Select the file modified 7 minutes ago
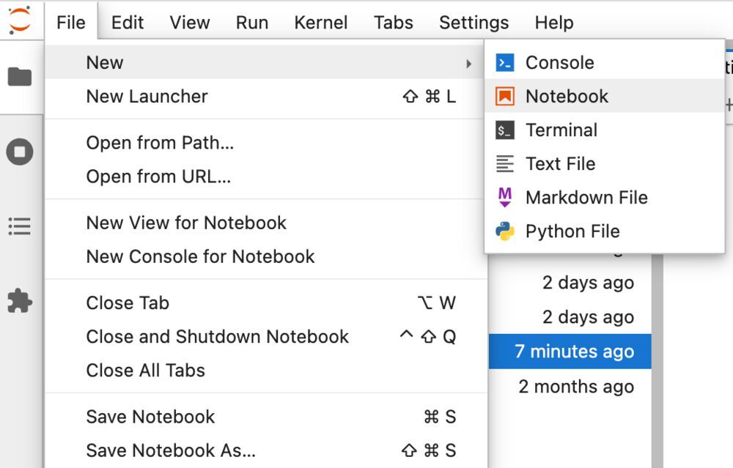The image size is (733, 468). (x=574, y=352)
